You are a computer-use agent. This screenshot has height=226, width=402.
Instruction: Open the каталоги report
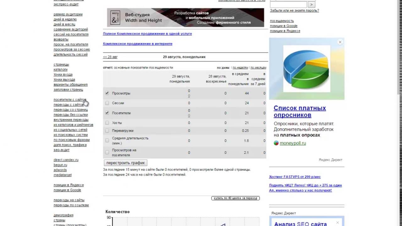[61, 69]
